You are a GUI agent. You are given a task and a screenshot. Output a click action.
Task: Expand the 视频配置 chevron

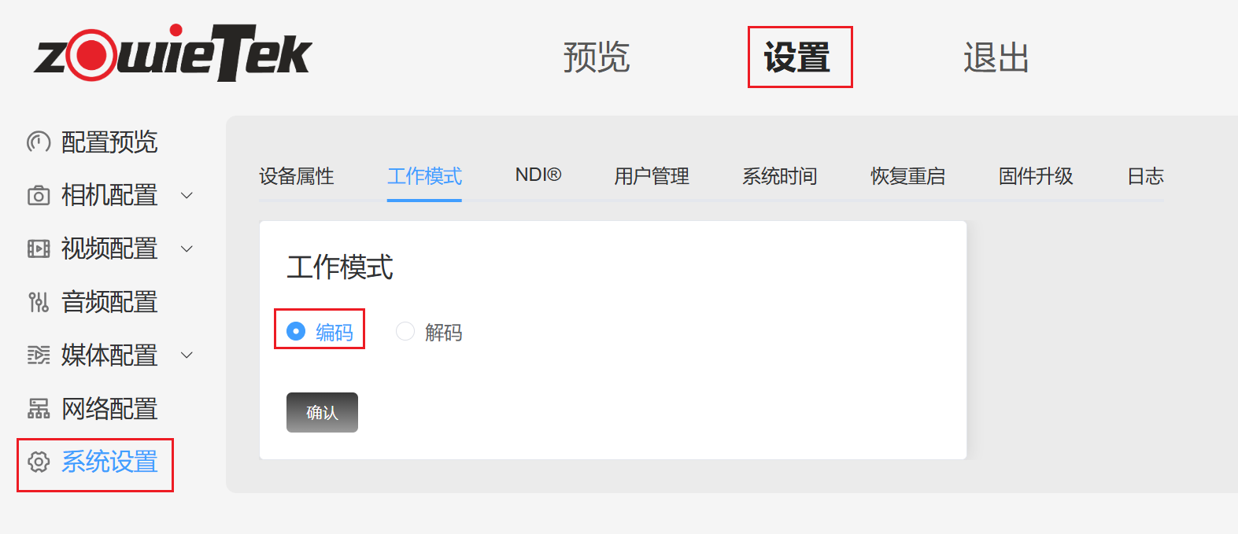(x=187, y=249)
